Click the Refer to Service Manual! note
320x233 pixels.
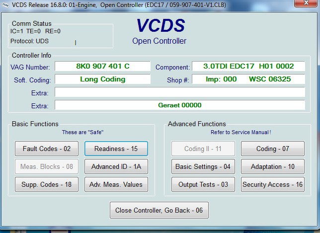click(x=241, y=132)
